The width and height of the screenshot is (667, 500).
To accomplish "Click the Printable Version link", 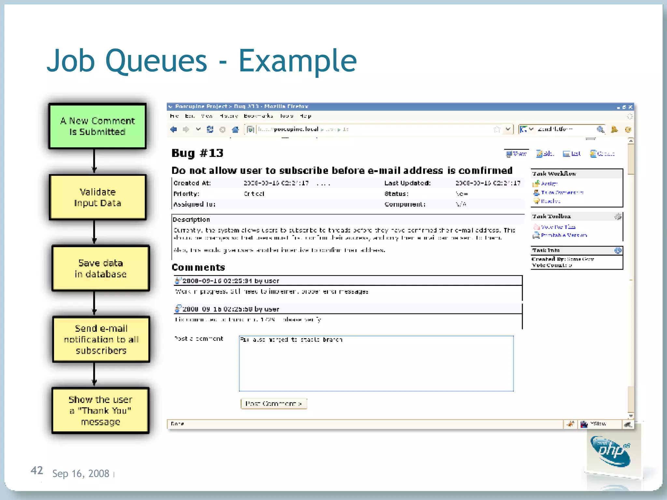I will [564, 235].
